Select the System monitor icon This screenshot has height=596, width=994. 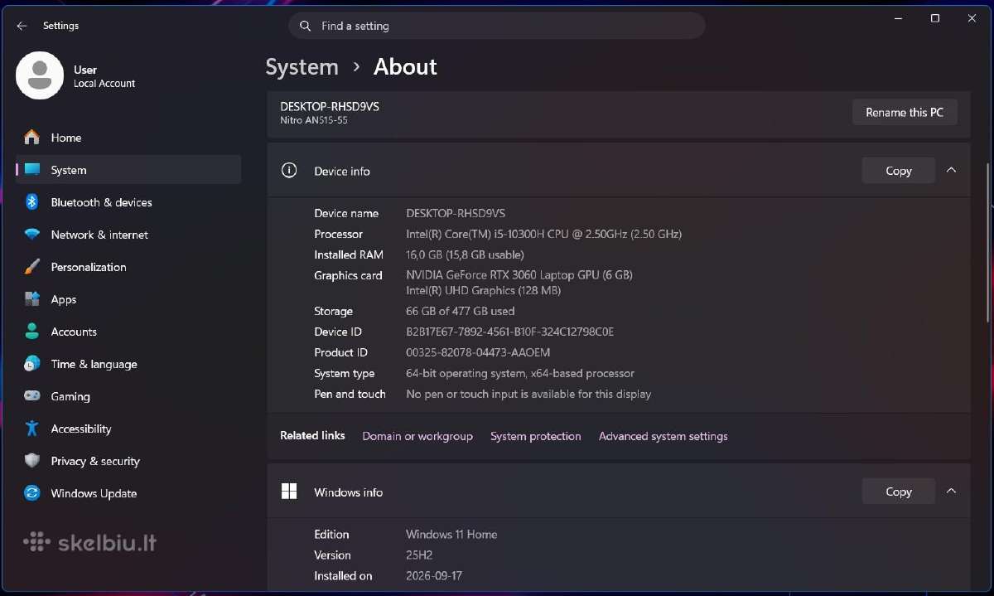coord(31,170)
